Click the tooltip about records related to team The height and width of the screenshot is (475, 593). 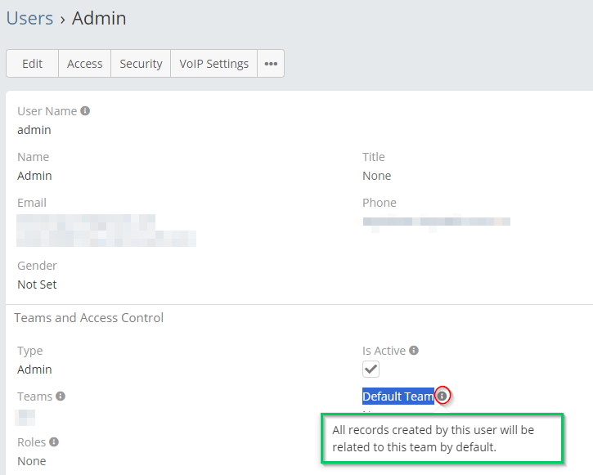(x=443, y=438)
